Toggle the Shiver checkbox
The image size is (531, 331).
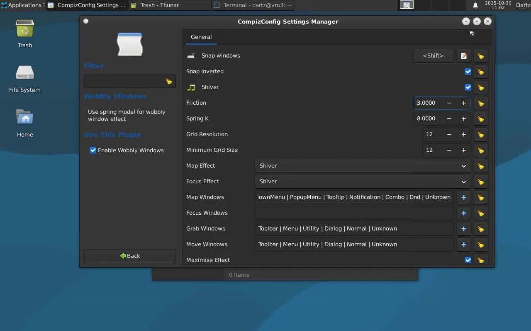[468, 87]
